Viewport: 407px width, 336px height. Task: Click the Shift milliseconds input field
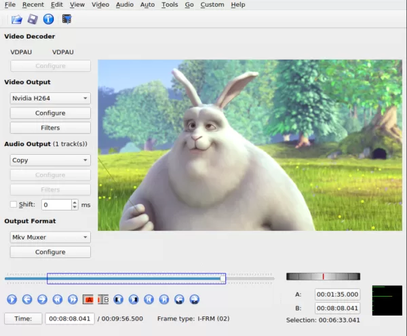[x=56, y=205]
